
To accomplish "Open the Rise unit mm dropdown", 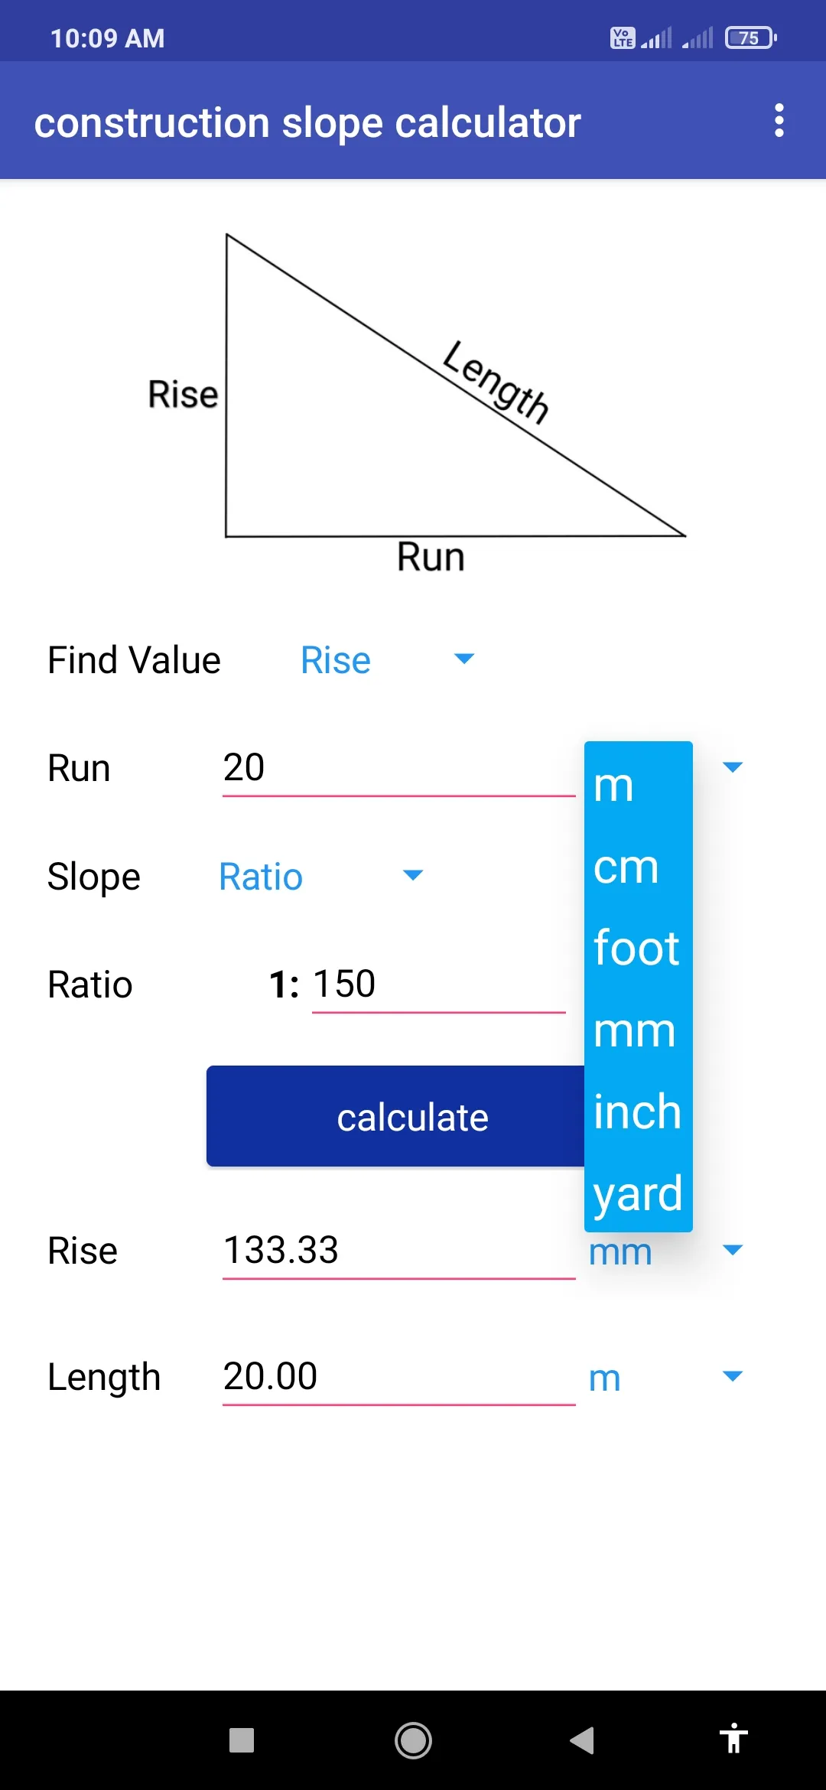I will (x=665, y=1251).
